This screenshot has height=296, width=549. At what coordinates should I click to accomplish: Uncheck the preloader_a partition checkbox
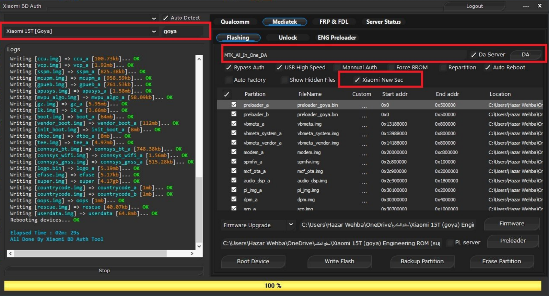(234, 104)
